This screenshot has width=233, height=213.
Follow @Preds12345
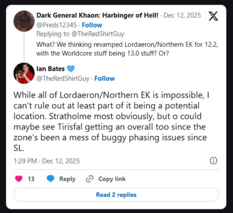(x=92, y=25)
